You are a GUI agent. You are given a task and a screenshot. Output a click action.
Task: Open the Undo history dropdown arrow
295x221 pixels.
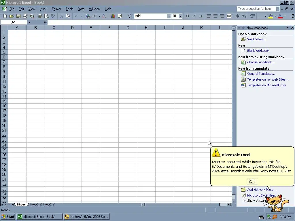(81, 16)
